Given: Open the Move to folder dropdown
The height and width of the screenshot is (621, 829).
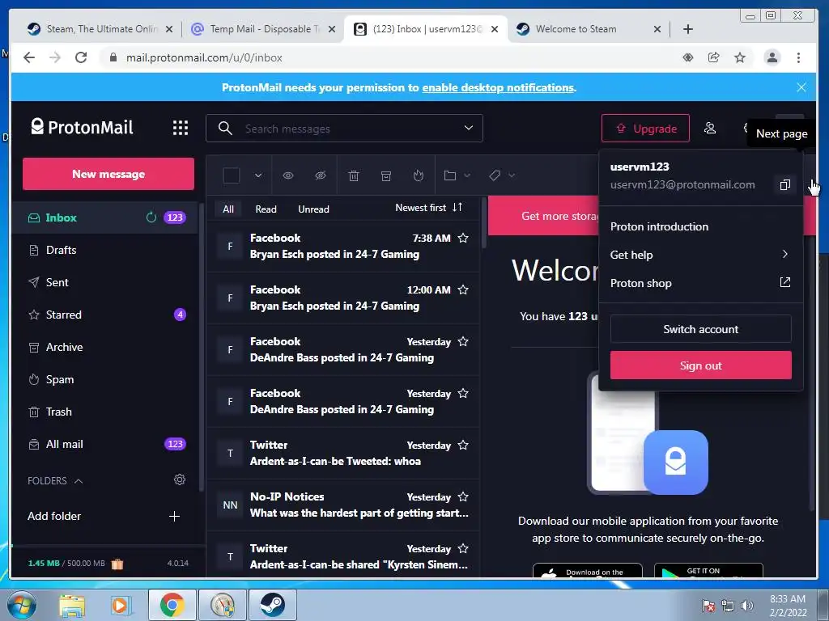Looking at the screenshot, I should point(457,175).
